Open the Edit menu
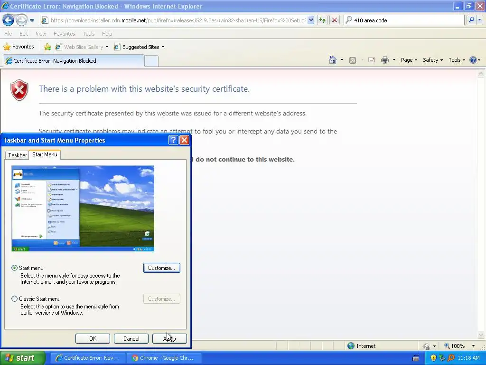This screenshot has width=486, height=365. [x=24, y=34]
